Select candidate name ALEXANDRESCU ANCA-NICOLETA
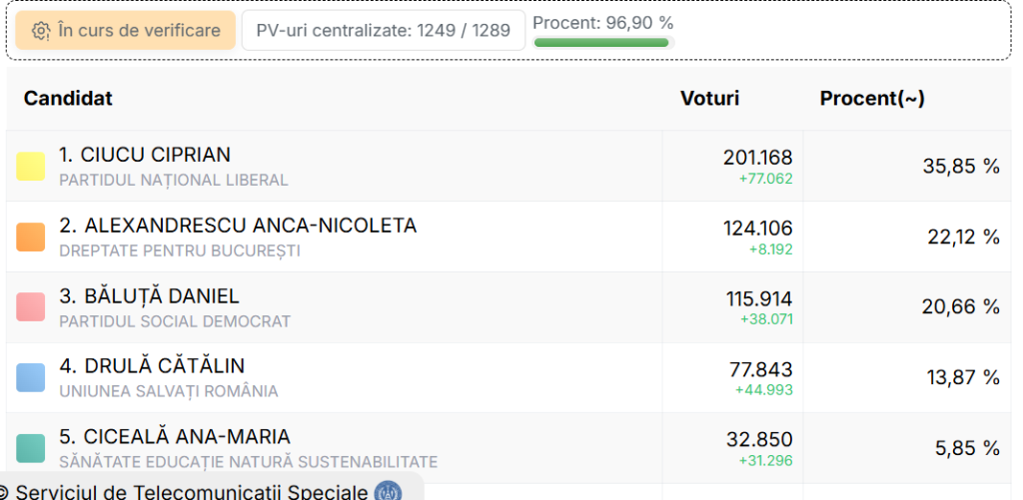1023x500 pixels. pyautogui.click(x=238, y=226)
